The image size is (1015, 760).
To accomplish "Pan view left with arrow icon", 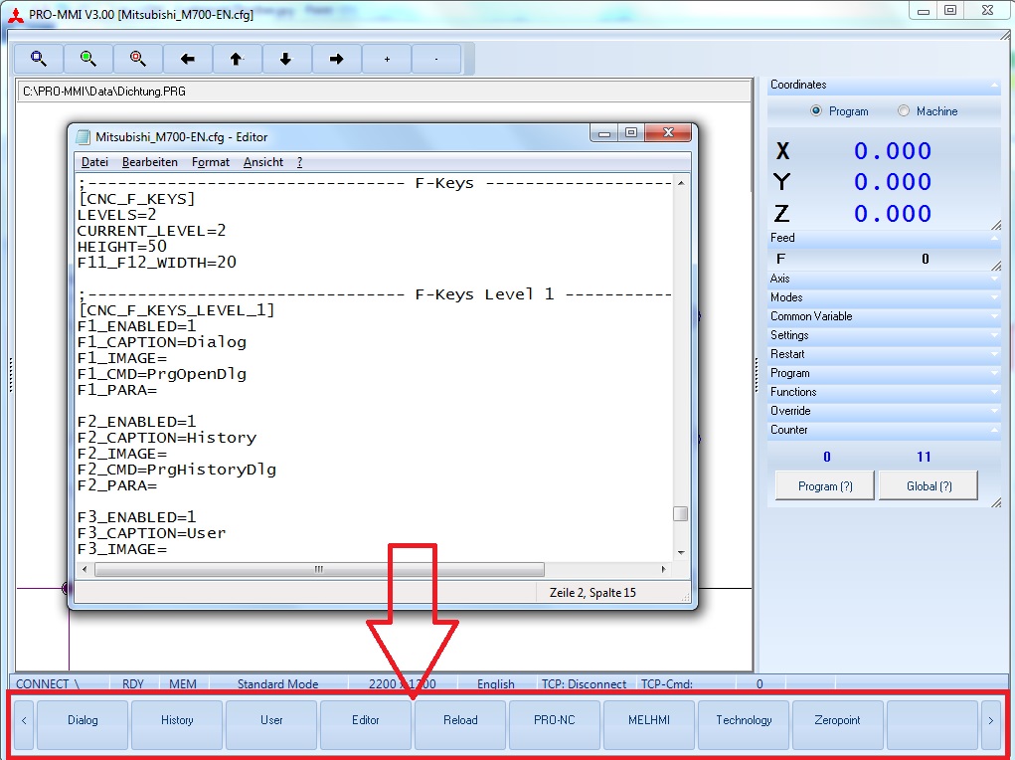I will [x=188, y=59].
